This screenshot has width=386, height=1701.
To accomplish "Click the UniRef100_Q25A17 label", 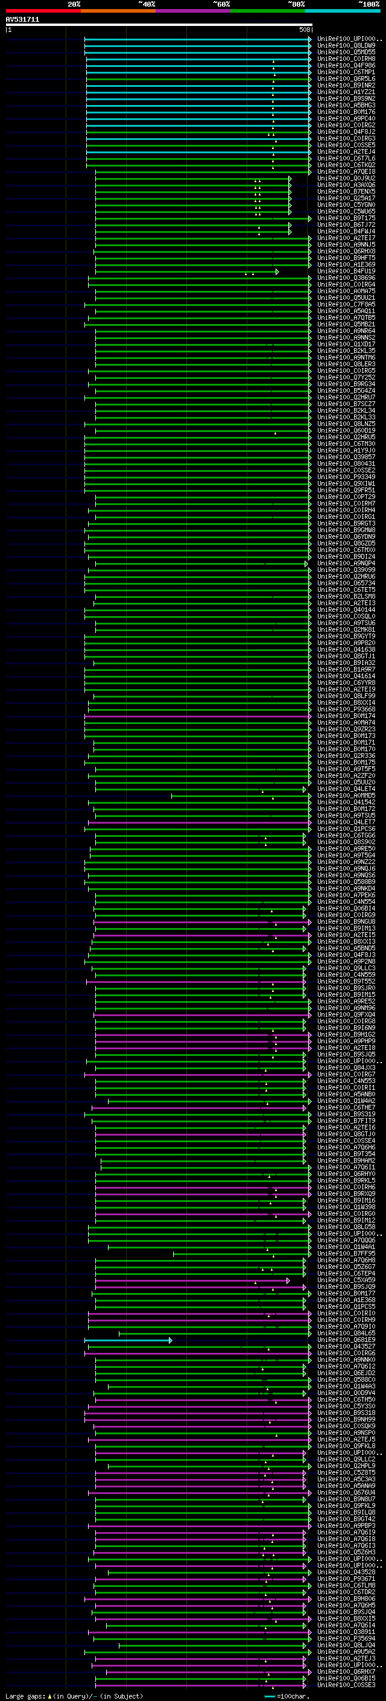I will (x=346, y=199).
